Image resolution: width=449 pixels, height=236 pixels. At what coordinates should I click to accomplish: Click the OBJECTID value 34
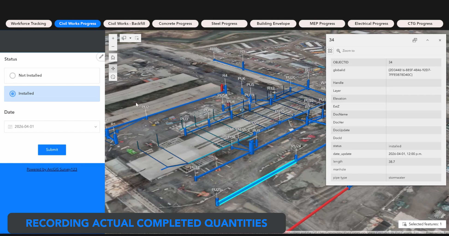390,62
